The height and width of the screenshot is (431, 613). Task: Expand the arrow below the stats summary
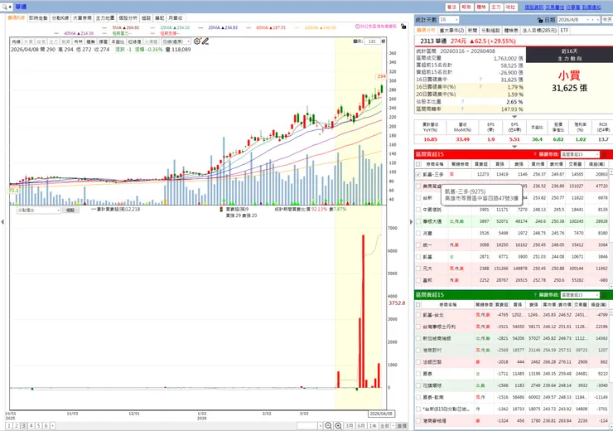click(x=514, y=117)
